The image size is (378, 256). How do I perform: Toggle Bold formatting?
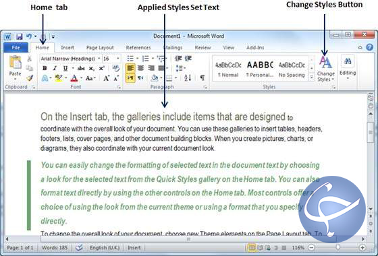(x=45, y=68)
